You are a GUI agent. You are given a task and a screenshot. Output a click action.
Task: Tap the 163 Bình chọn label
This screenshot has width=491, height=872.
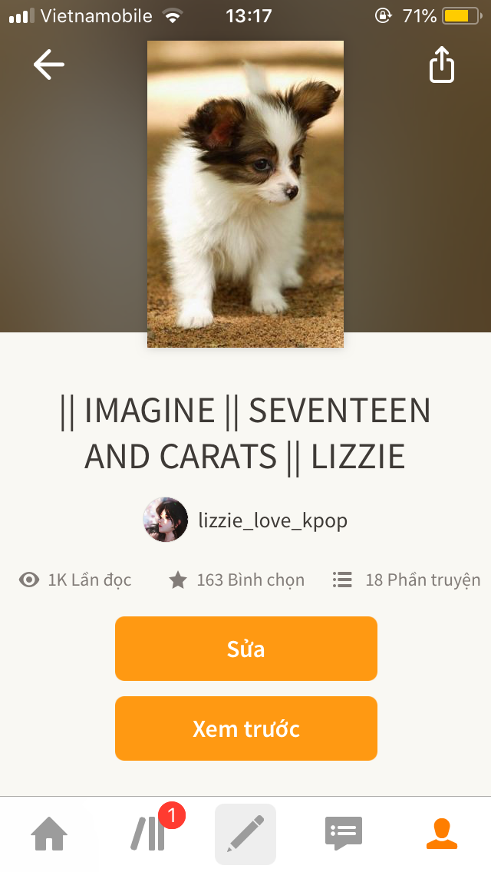click(x=250, y=580)
